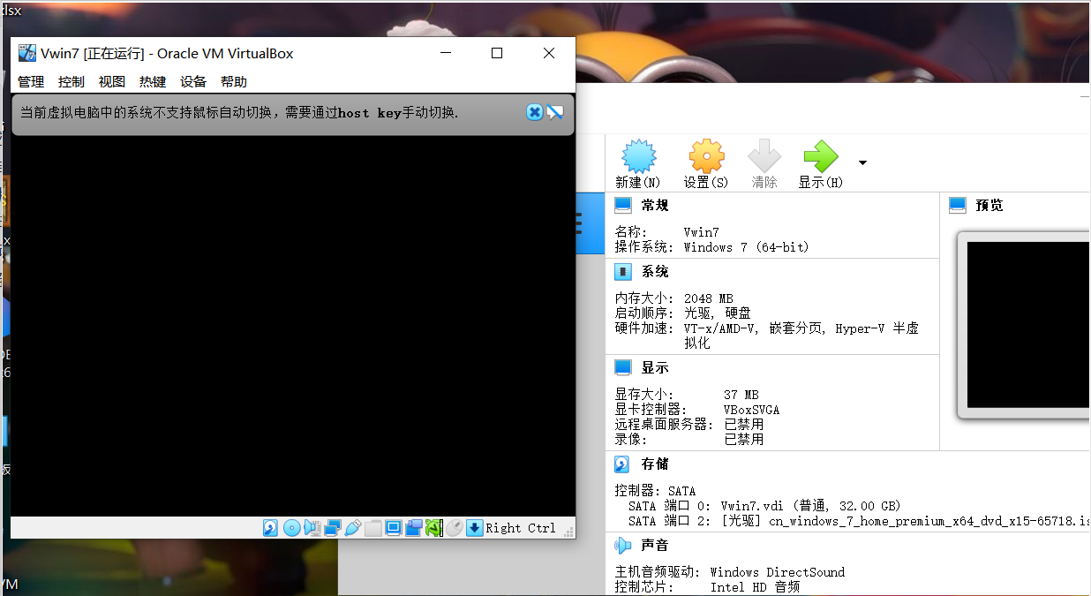This screenshot has height=596, width=1091.
Task: Select 新建 to create a new virtual machine
Action: point(637,163)
